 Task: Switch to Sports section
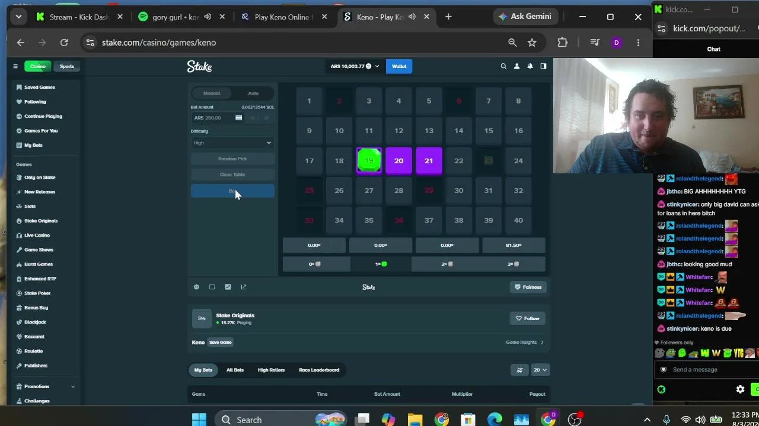[x=67, y=66]
